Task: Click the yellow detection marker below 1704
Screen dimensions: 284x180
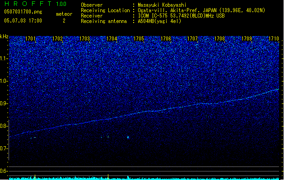Action: pos(108,177)
